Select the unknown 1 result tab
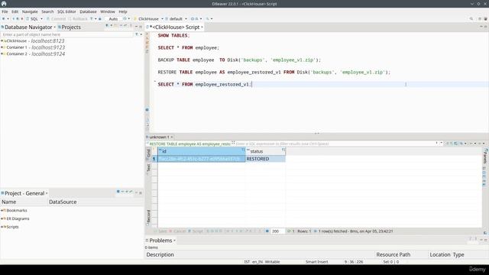This screenshot has width=489, height=275. [x=159, y=137]
